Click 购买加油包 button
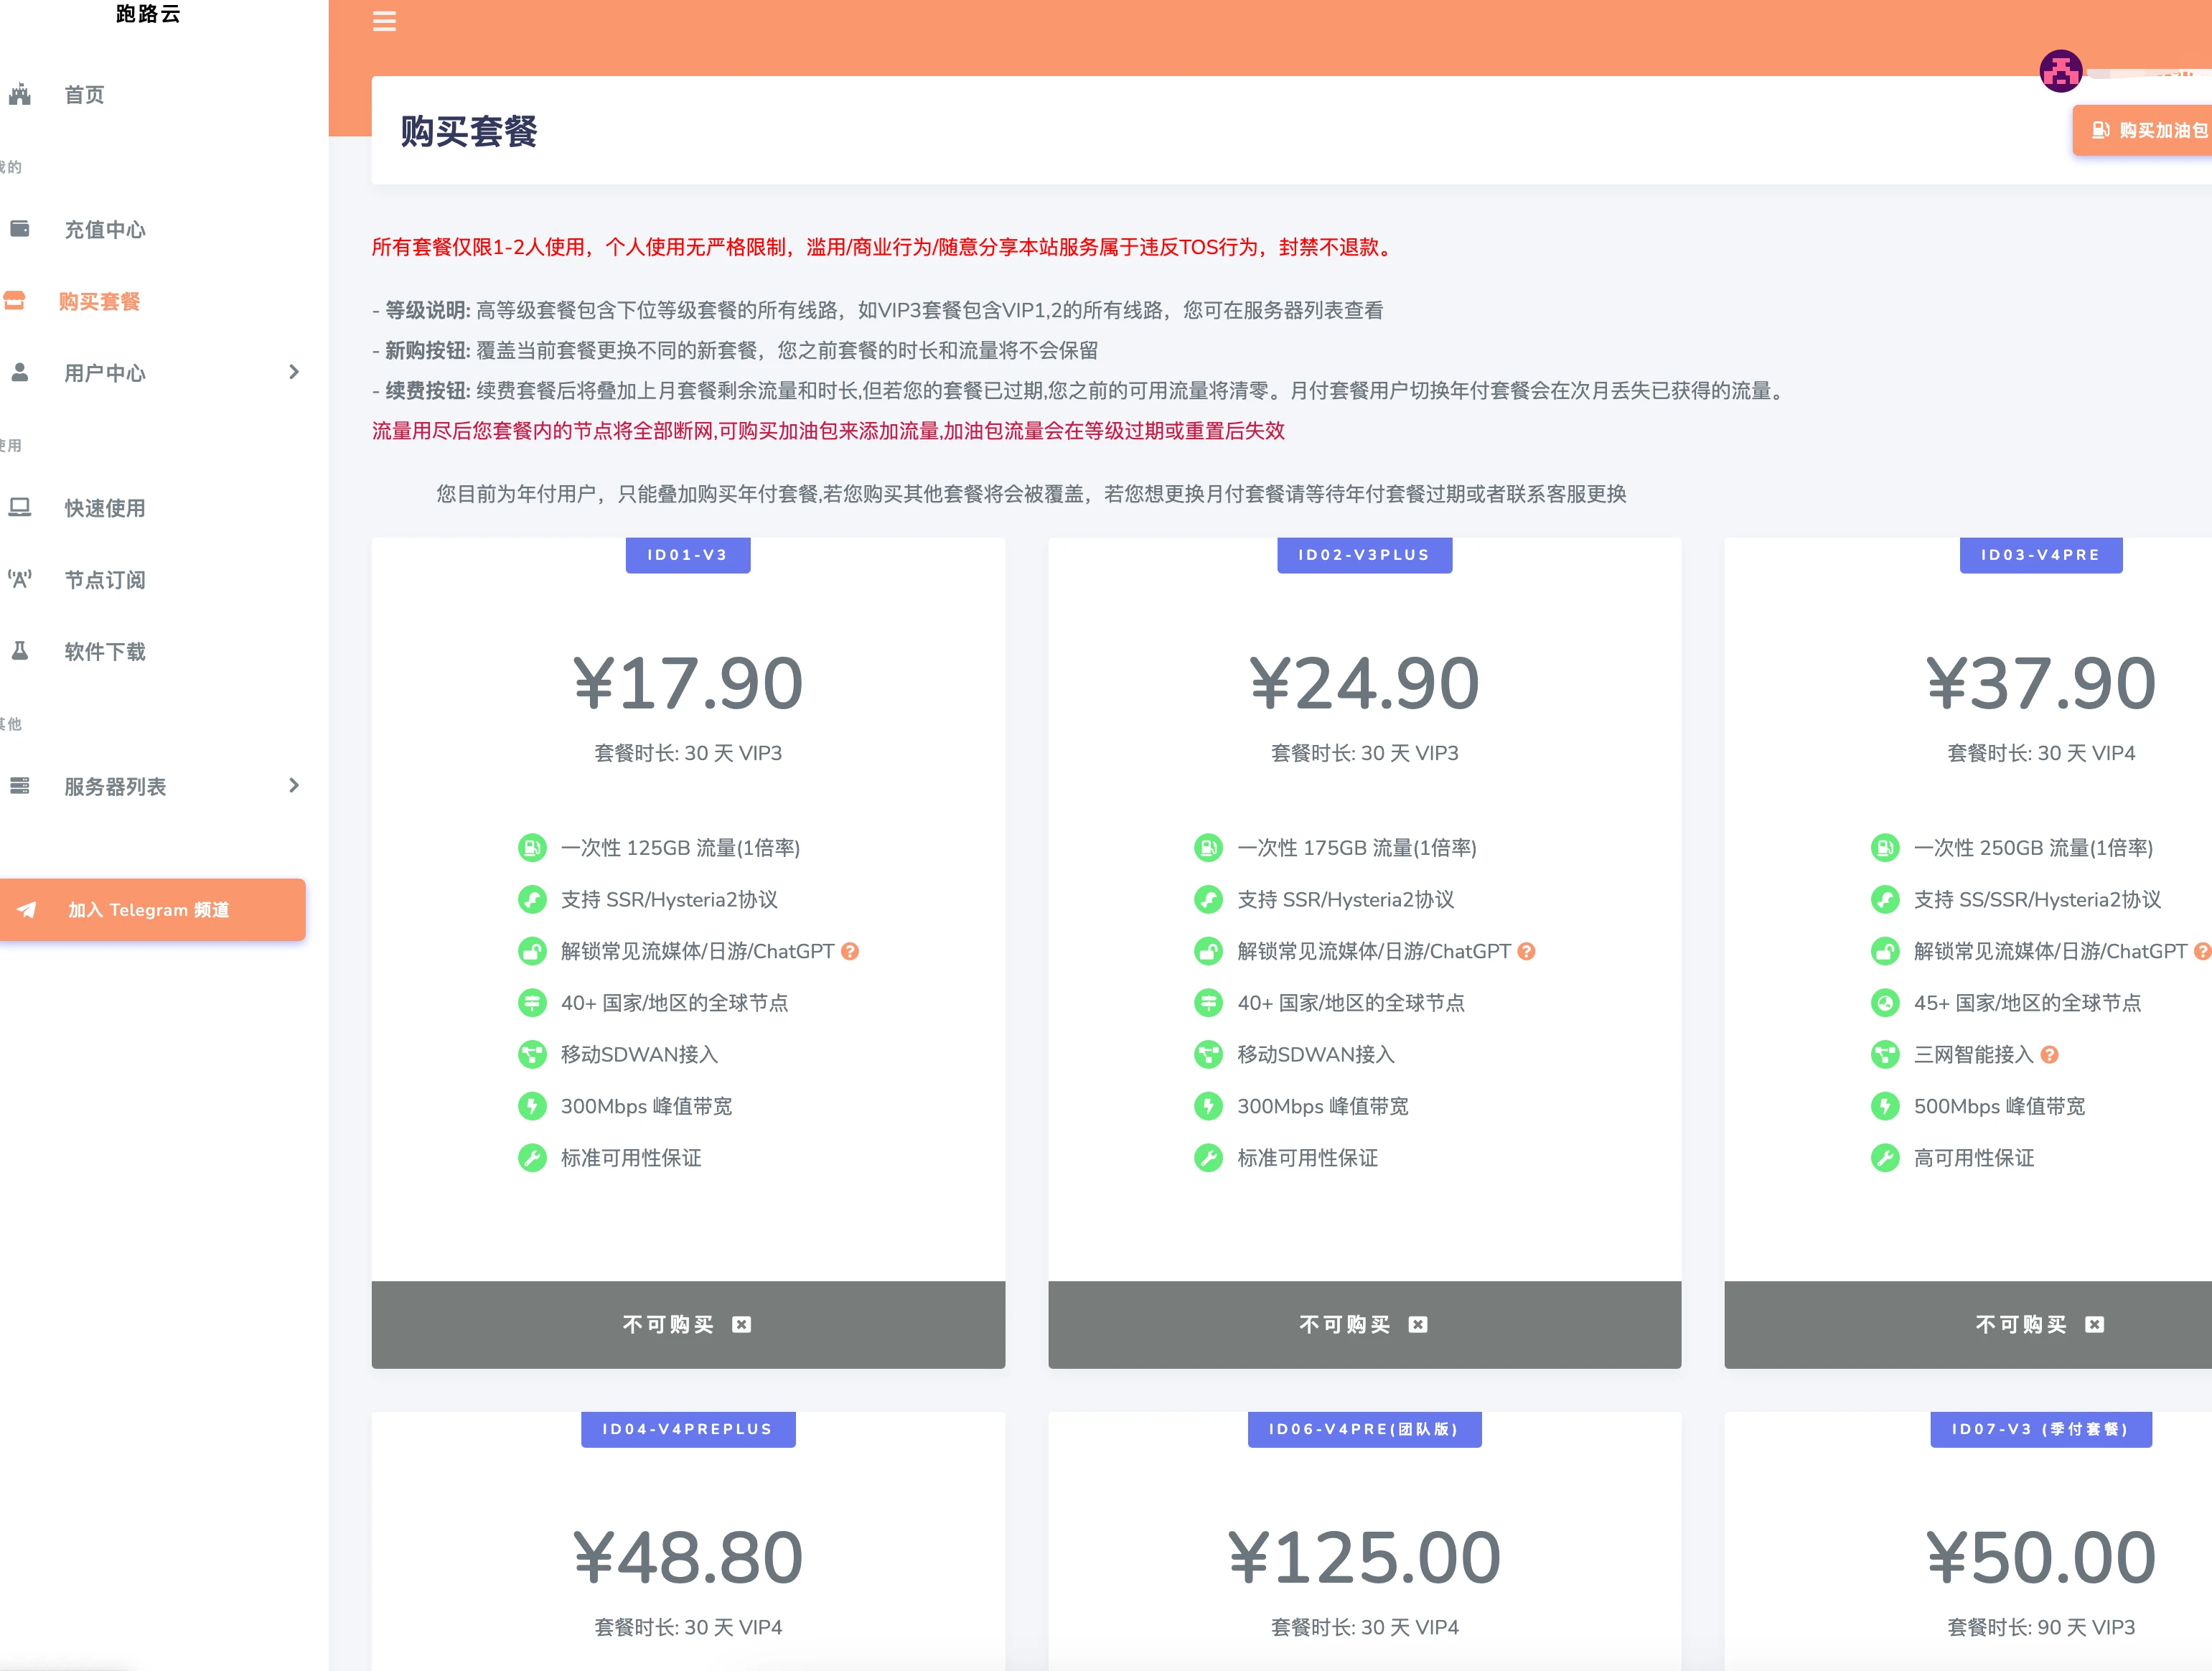Viewport: 2212px width, 1671px height. click(x=2143, y=130)
